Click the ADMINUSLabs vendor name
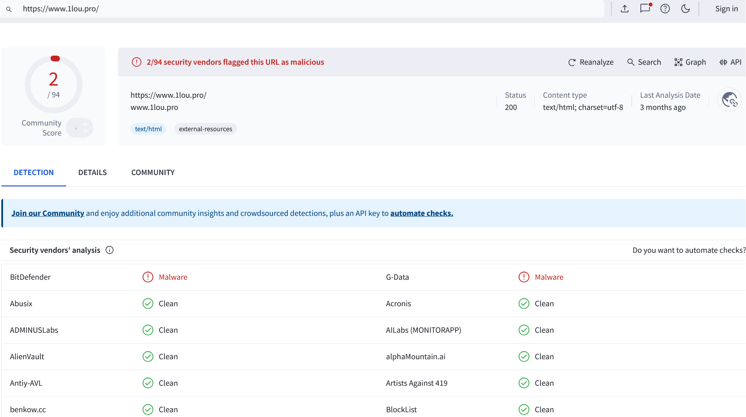This screenshot has width=746, height=417. tap(34, 330)
